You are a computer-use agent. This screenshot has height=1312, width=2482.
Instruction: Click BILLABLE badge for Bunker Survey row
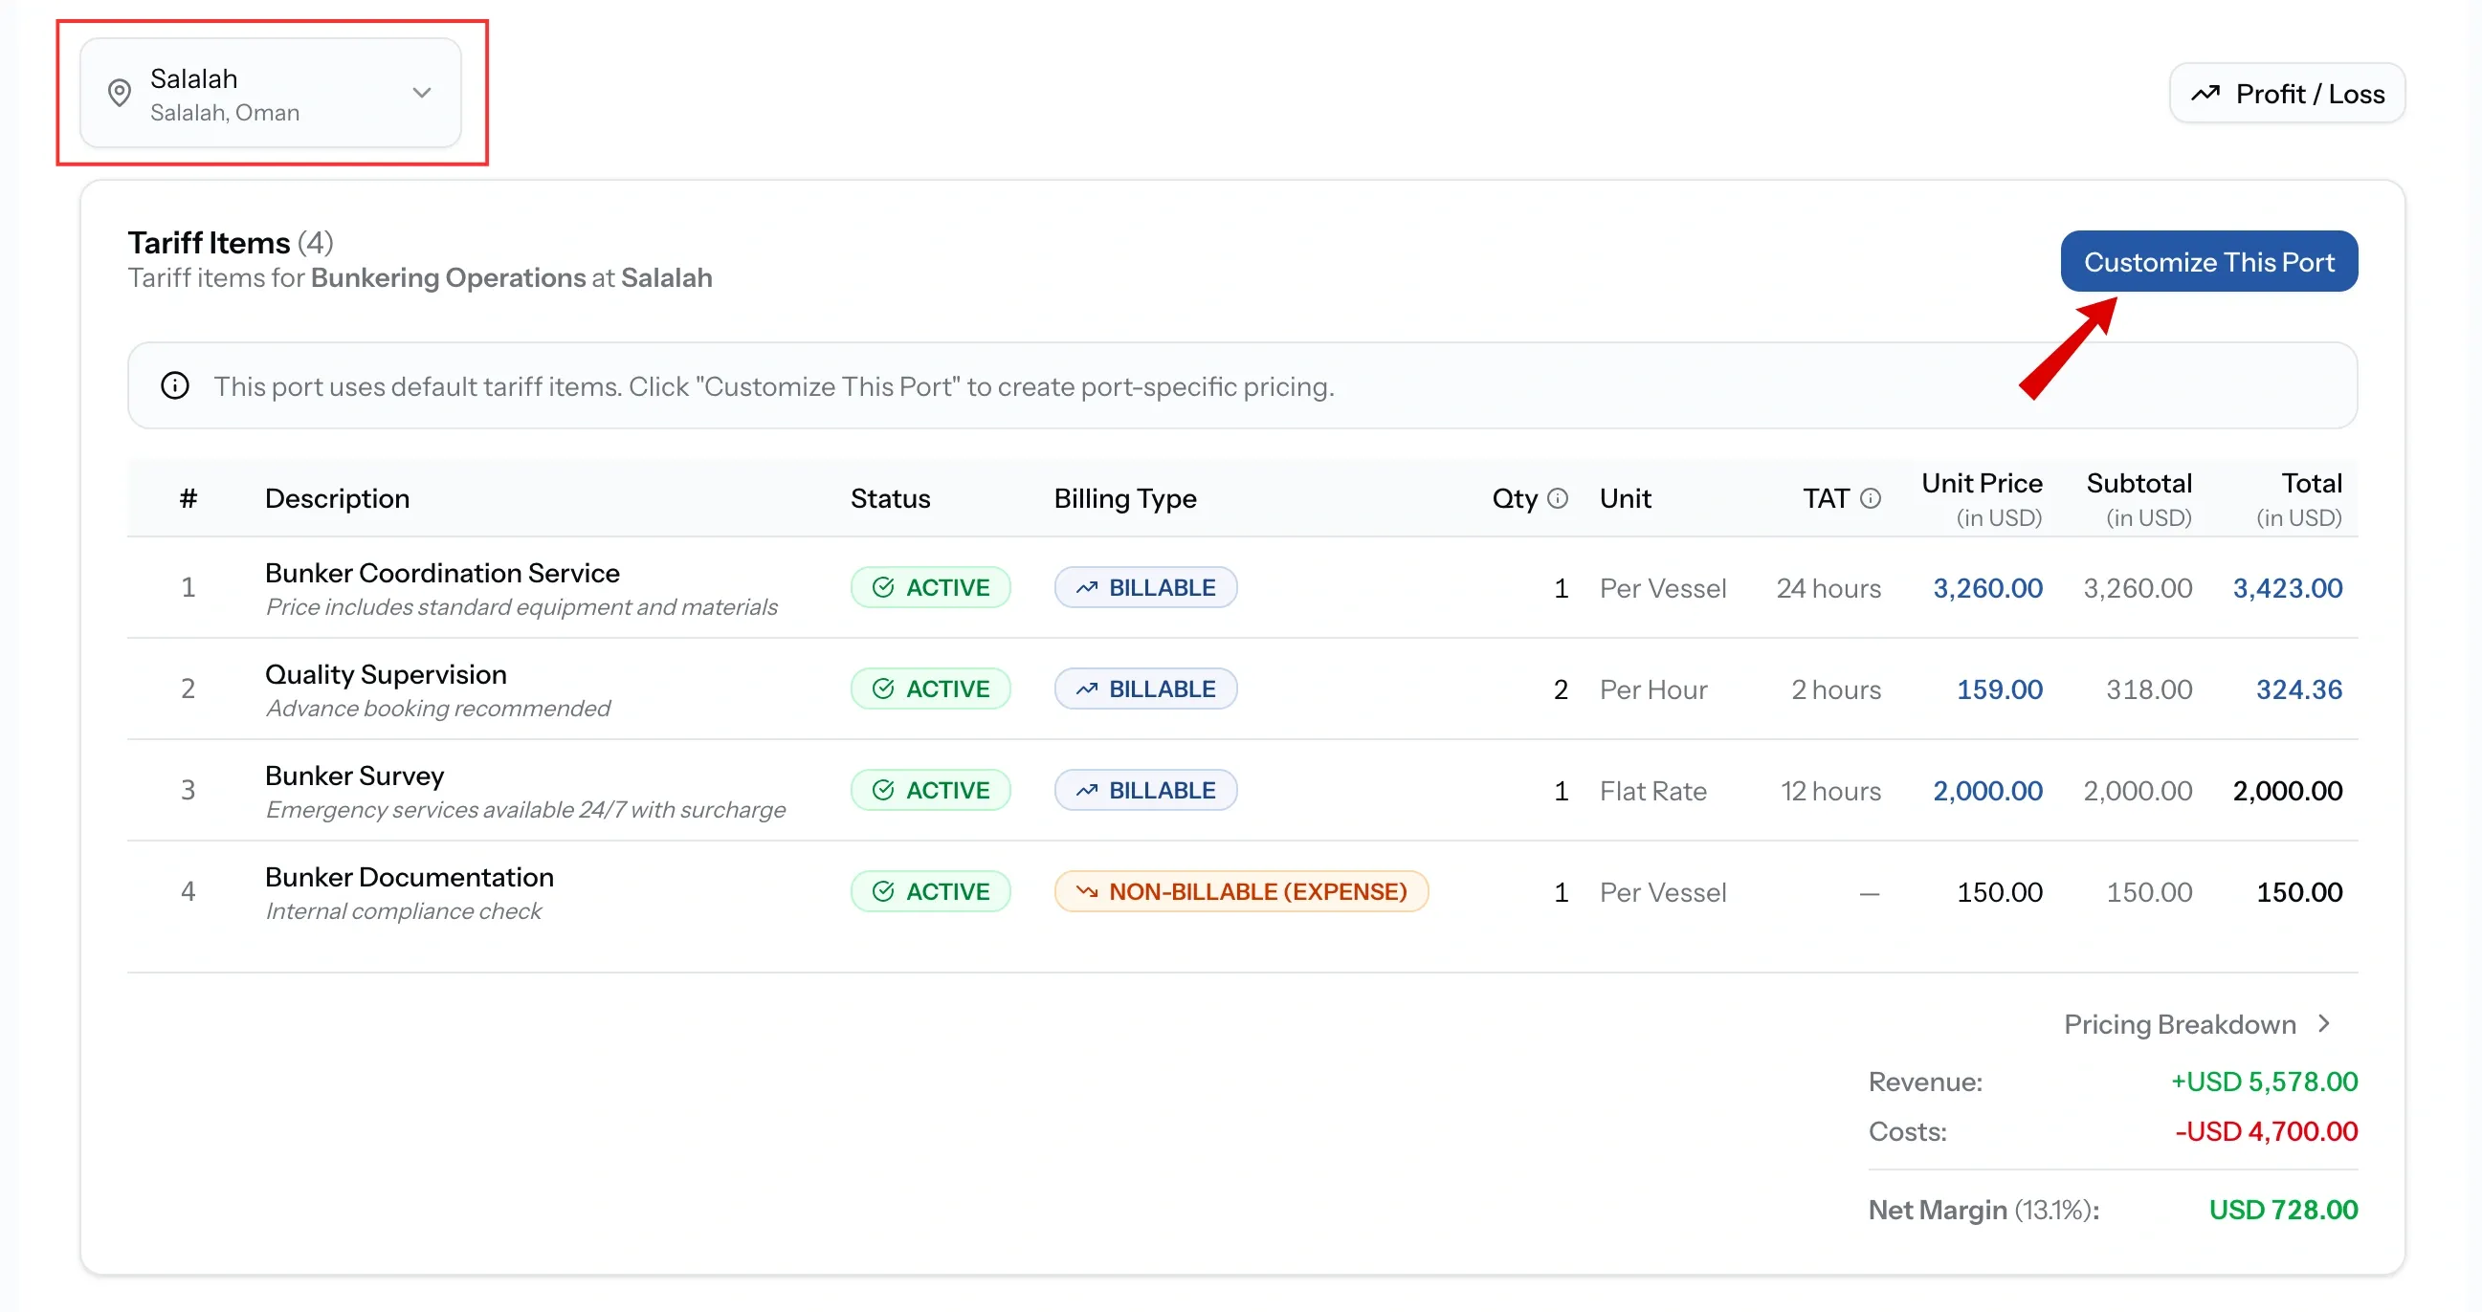[x=1144, y=791]
